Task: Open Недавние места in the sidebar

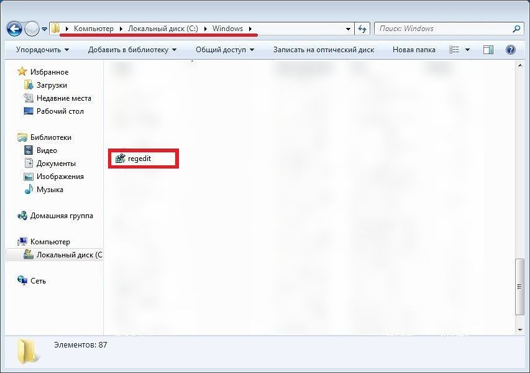Action: pyautogui.click(x=64, y=98)
